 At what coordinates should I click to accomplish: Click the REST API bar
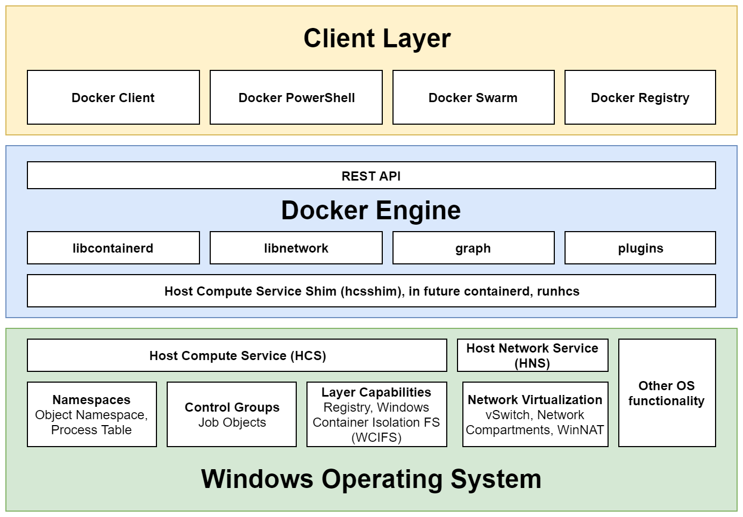point(372,175)
